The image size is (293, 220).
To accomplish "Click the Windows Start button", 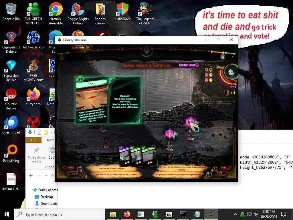I will (x=7, y=214).
